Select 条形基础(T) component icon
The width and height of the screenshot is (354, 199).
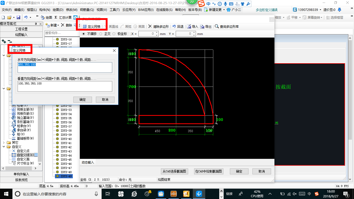(14, 122)
